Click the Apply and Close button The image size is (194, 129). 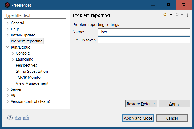138,118
